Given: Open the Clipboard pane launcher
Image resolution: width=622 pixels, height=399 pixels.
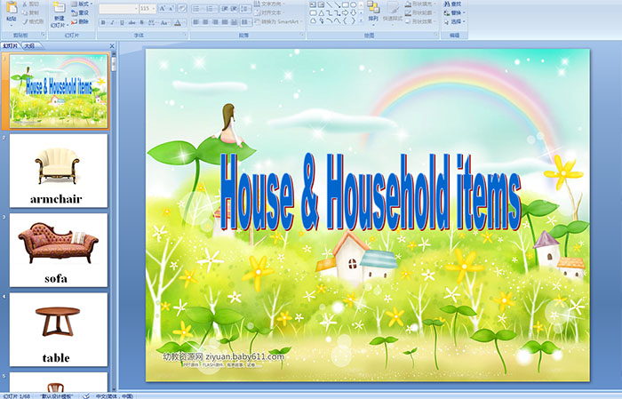Looking at the screenshot, I should [44, 35].
